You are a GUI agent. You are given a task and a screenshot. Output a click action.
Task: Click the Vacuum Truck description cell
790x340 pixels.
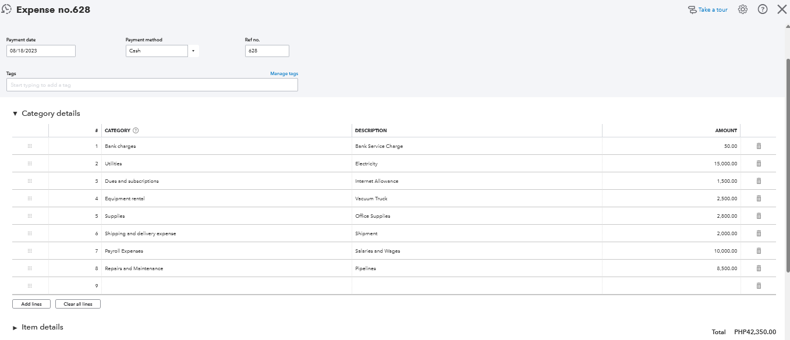coord(477,199)
